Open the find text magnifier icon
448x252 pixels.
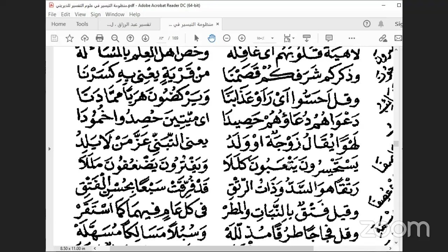click(115, 38)
